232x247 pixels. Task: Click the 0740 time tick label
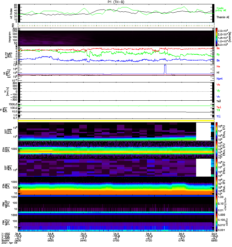click(181, 241)
